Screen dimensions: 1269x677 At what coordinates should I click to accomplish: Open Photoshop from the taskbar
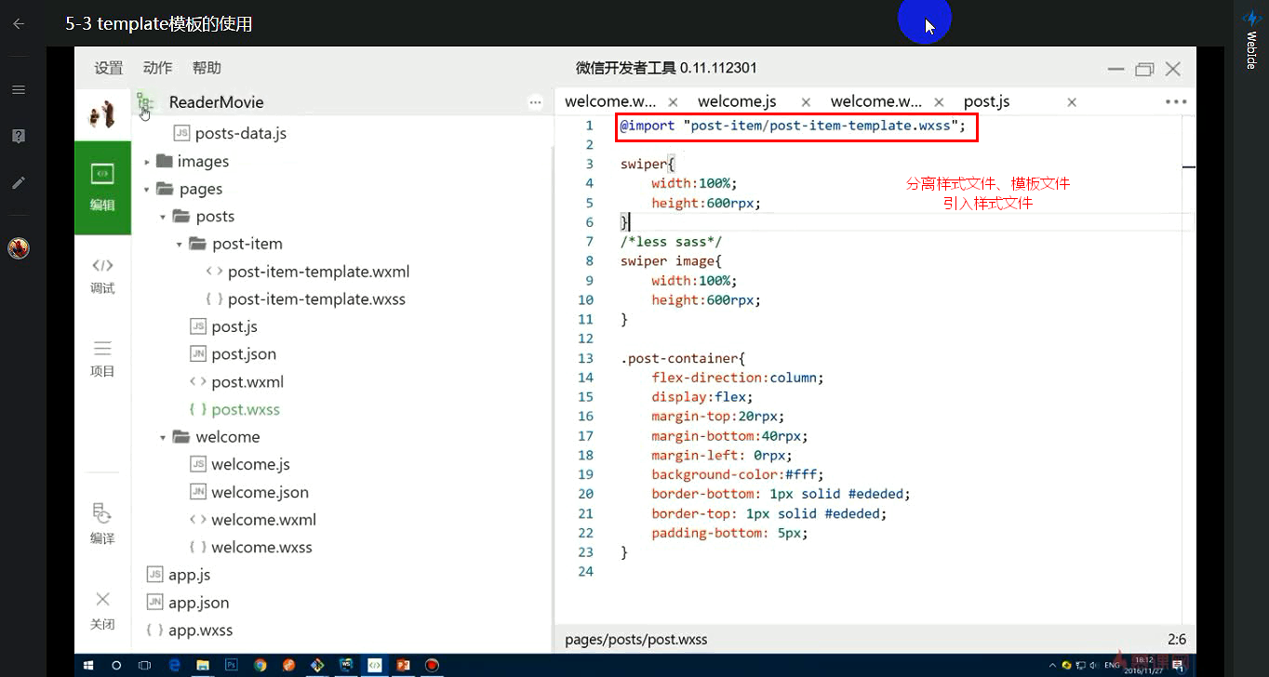pos(231,666)
